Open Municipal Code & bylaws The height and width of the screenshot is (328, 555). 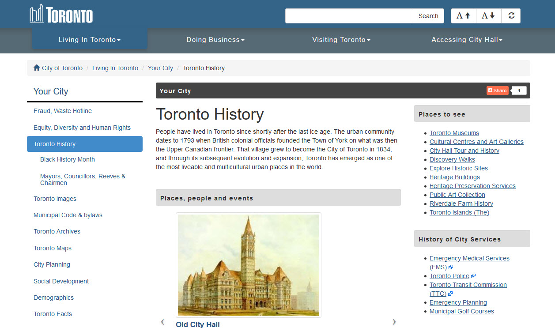[68, 215]
